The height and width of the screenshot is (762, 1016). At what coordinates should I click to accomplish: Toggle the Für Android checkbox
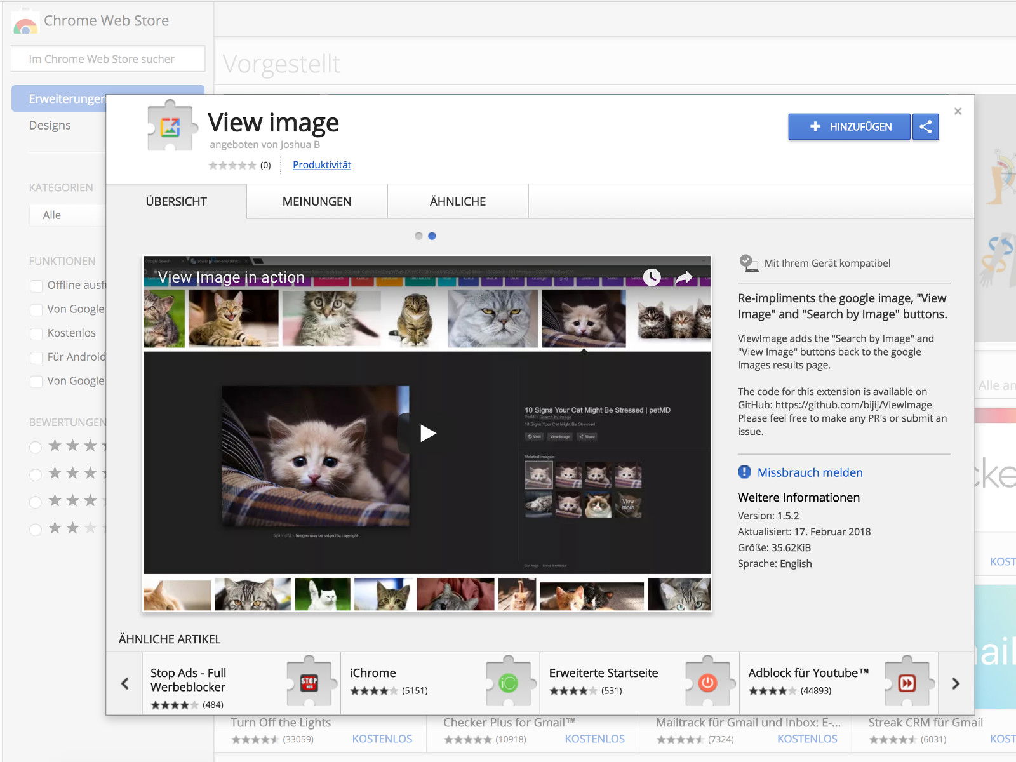[x=36, y=358]
